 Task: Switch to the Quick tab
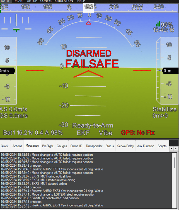point(5,146)
